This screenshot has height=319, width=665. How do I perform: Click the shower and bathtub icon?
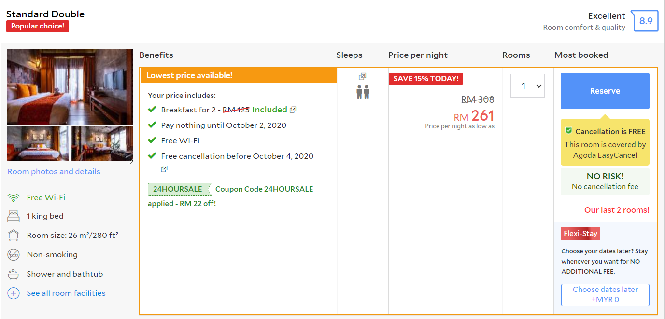click(x=14, y=274)
